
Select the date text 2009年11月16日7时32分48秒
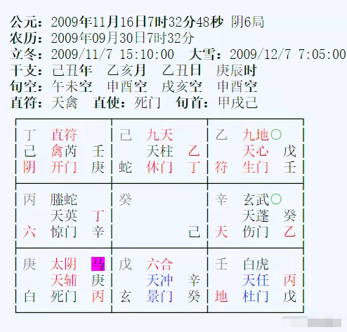coord(137,22)
